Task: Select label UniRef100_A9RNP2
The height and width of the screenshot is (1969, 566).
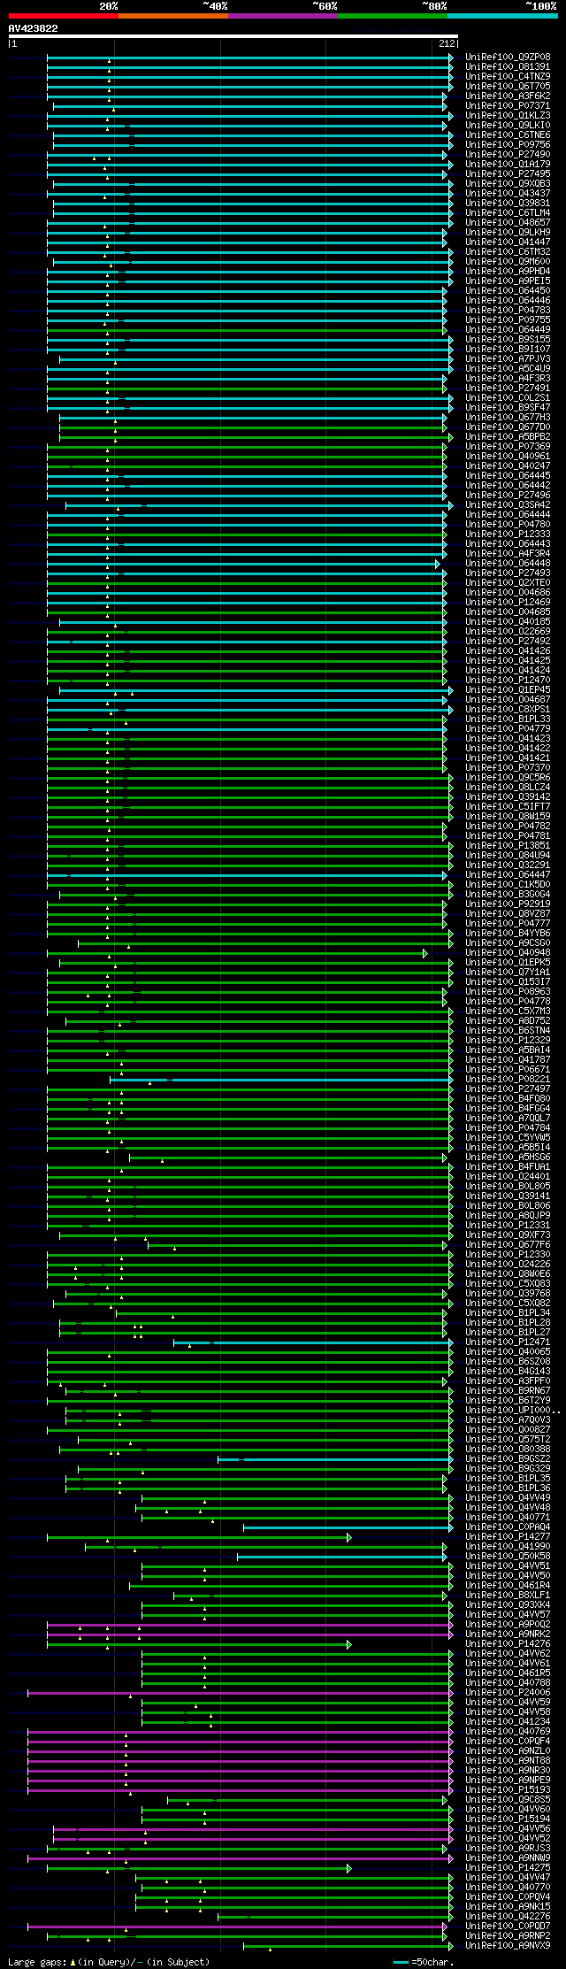Action: coord(508,1936)
